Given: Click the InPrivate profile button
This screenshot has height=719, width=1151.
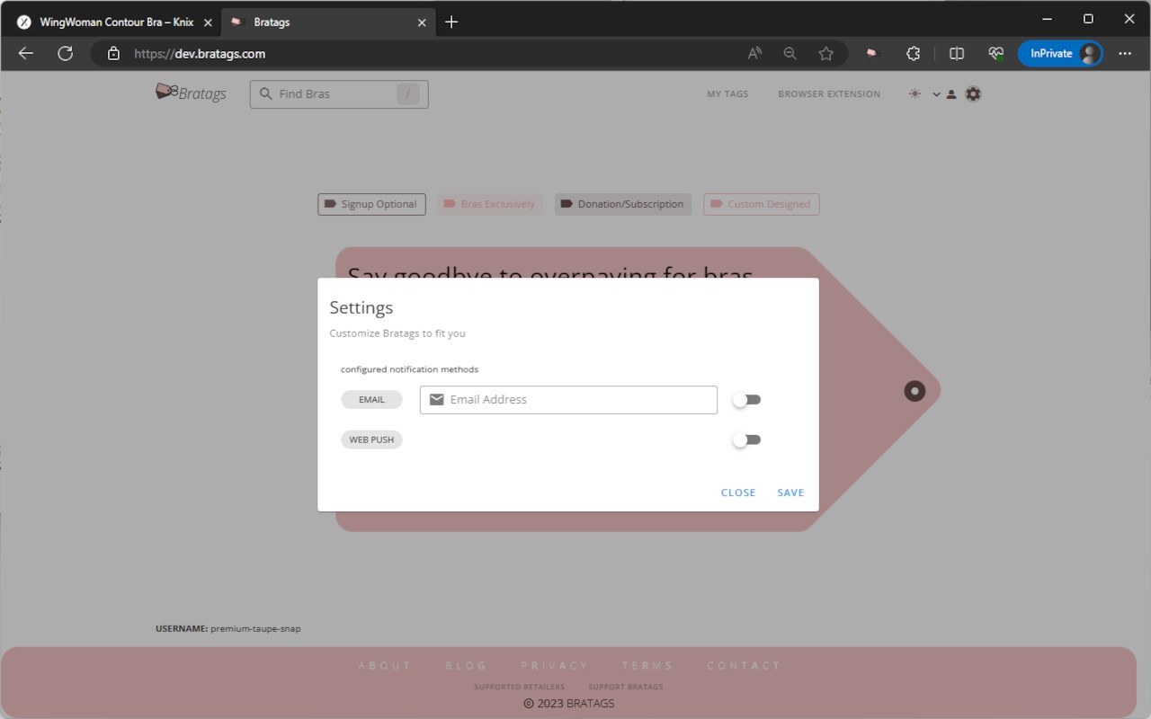Looking at the screenshot, I should (x=1061, y=53).
